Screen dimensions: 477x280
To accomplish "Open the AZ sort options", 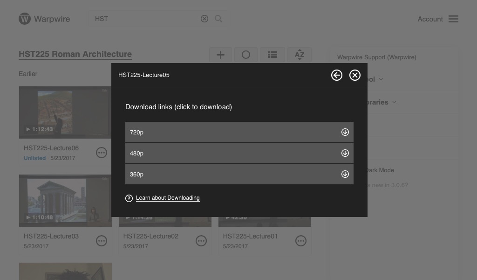I will [300, 55].
